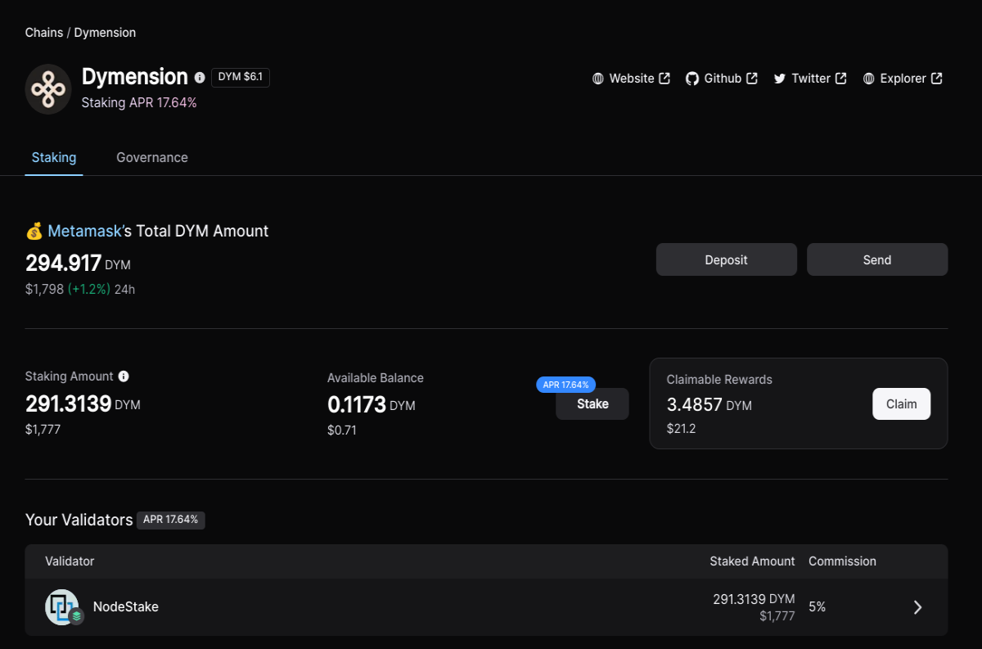This screenshot has width=982, height=649.
Task: Click the globe icon next to Website
Action: pos(598,79)
